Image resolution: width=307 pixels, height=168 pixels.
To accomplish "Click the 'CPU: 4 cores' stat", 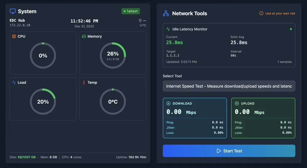I will click(x=72, y=157).
